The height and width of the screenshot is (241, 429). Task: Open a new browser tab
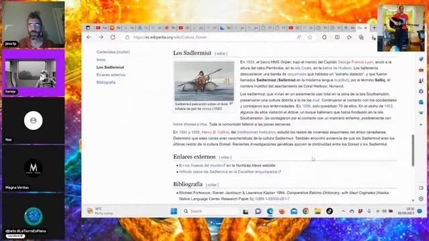374,27
